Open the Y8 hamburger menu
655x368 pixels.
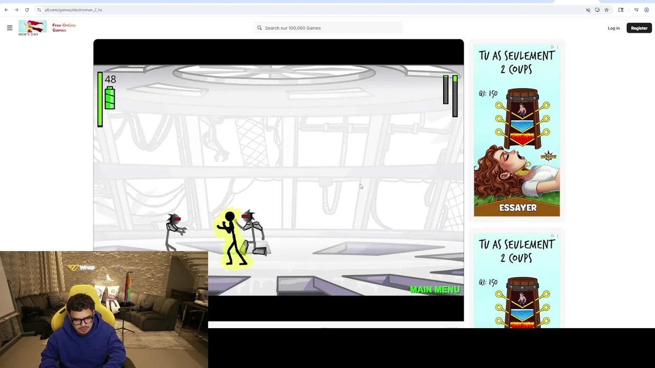9,28
